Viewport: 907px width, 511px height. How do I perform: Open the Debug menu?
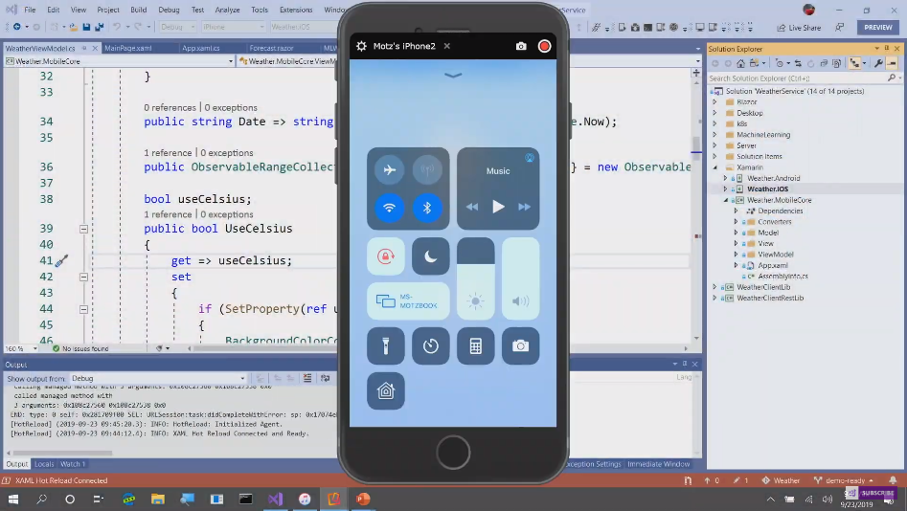pos(169,10)
